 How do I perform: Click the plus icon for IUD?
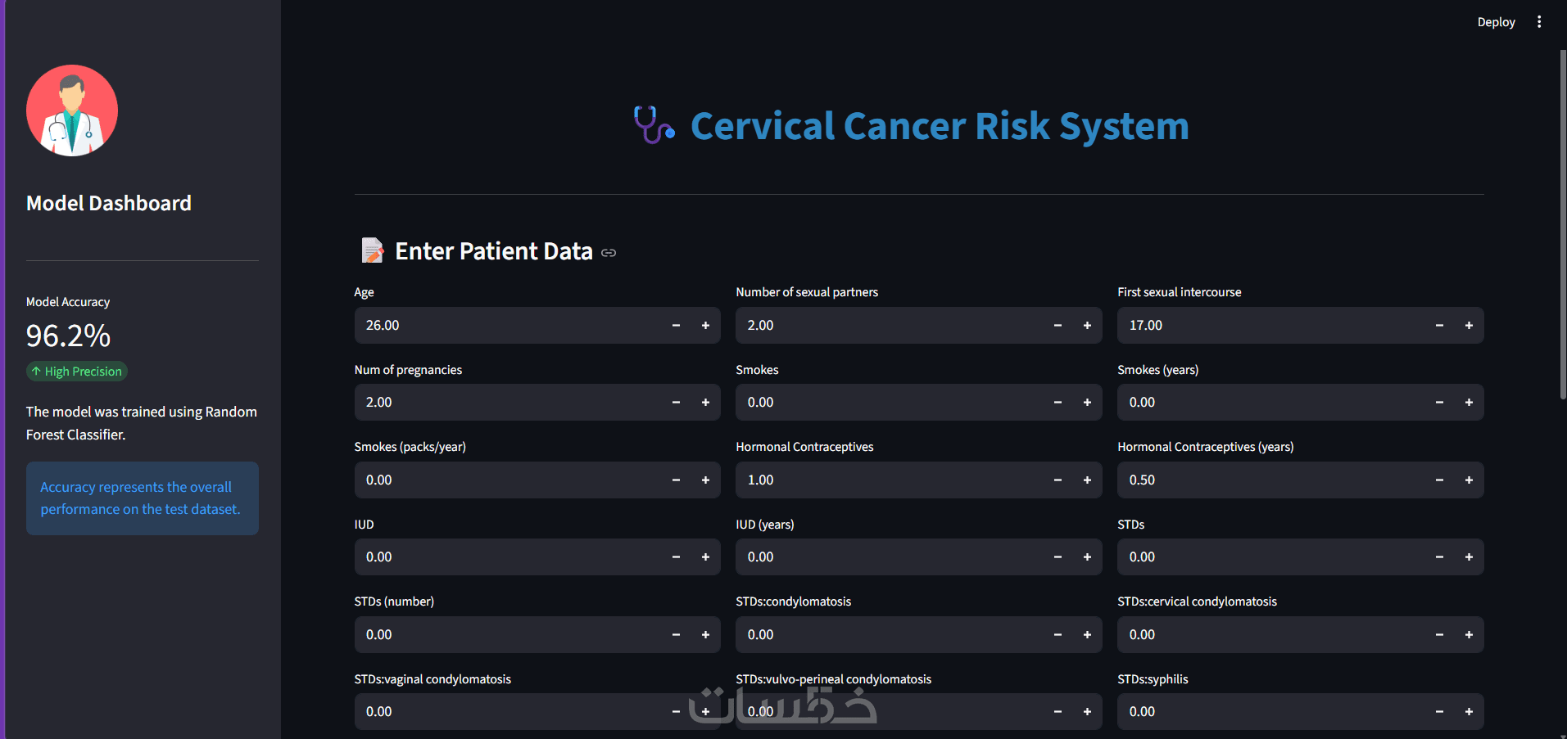tap(705, 557)
